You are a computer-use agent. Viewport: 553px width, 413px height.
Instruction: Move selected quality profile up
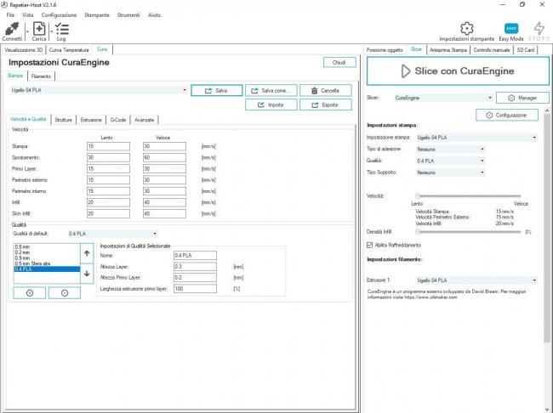pos(86,253)
